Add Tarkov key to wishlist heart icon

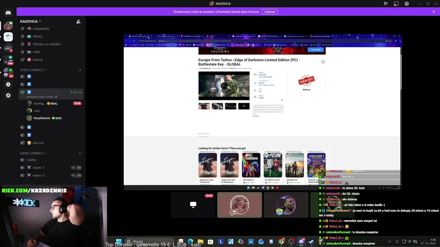pos(323,62)
